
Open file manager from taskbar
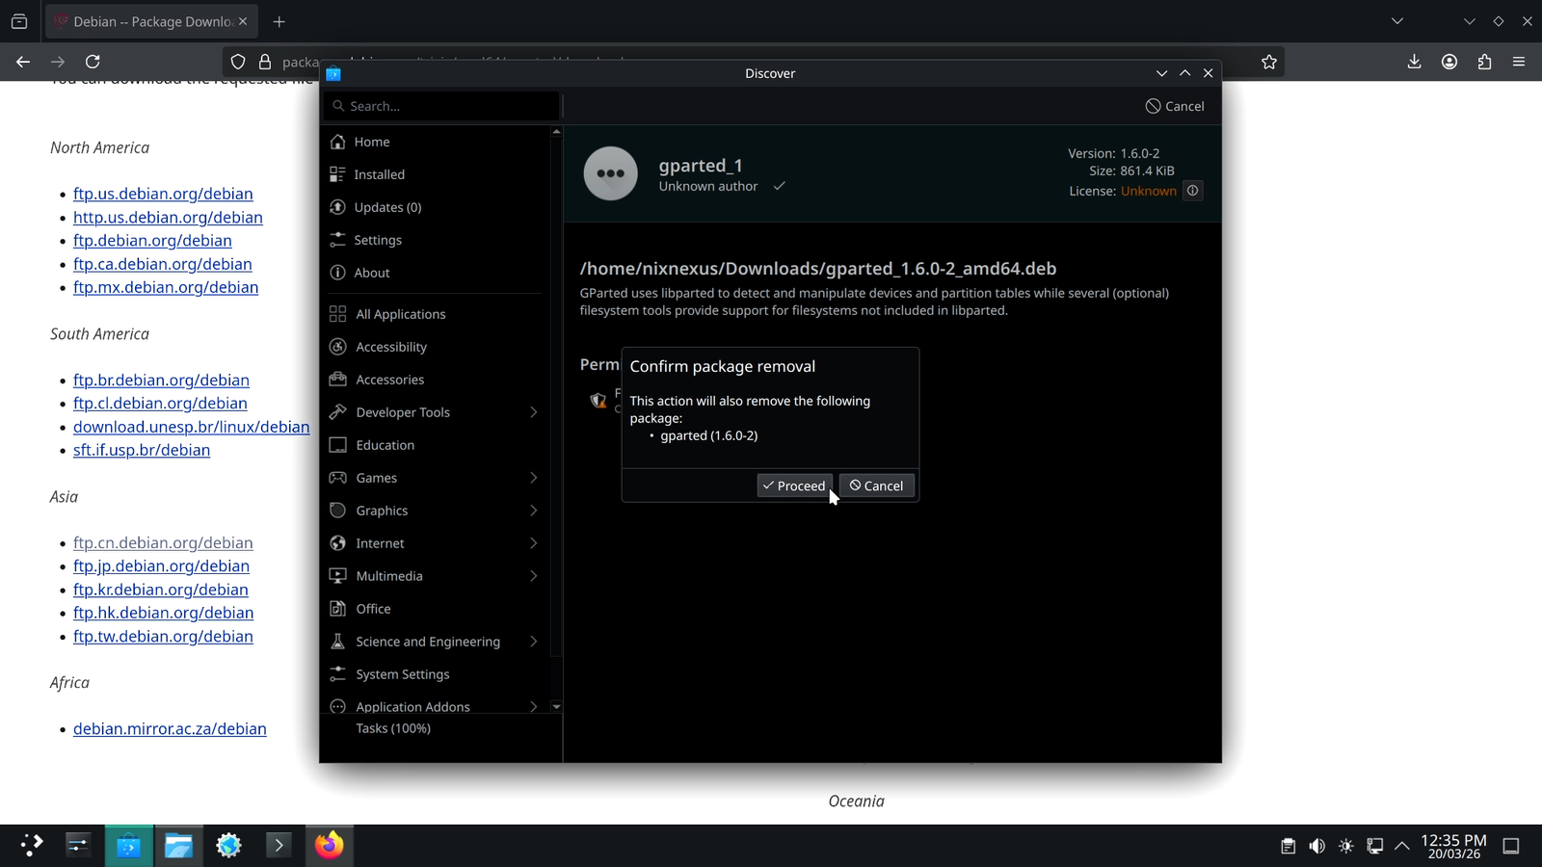178,846
